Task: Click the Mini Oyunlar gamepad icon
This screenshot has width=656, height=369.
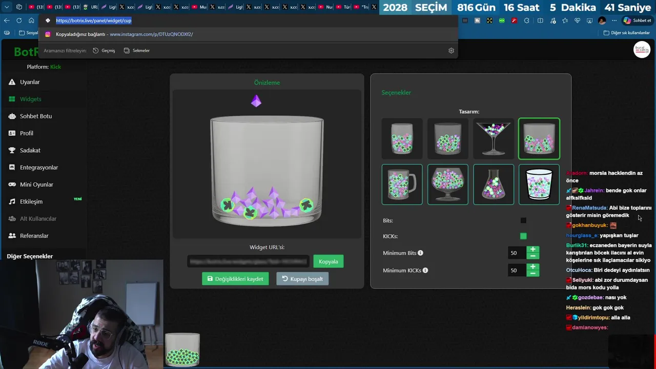Action: [12, 184]
